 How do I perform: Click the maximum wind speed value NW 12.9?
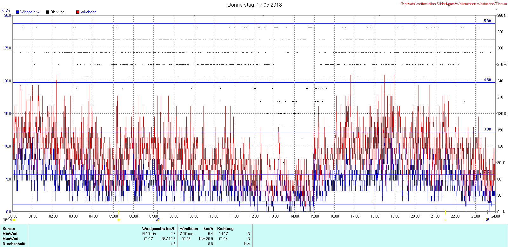(x=169, y=239)
